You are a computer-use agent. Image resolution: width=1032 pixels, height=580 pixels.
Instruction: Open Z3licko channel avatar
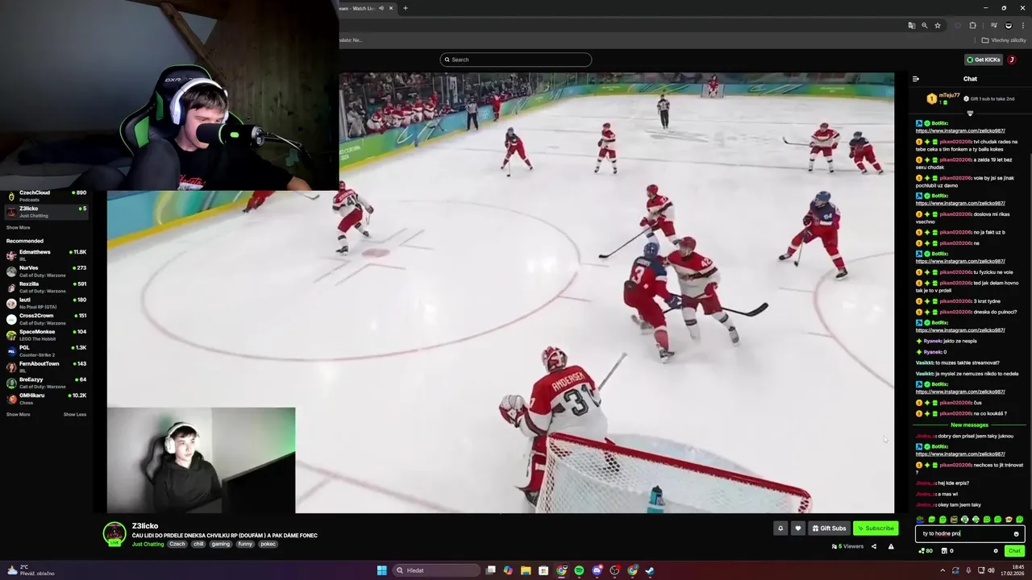pos(114,533)
